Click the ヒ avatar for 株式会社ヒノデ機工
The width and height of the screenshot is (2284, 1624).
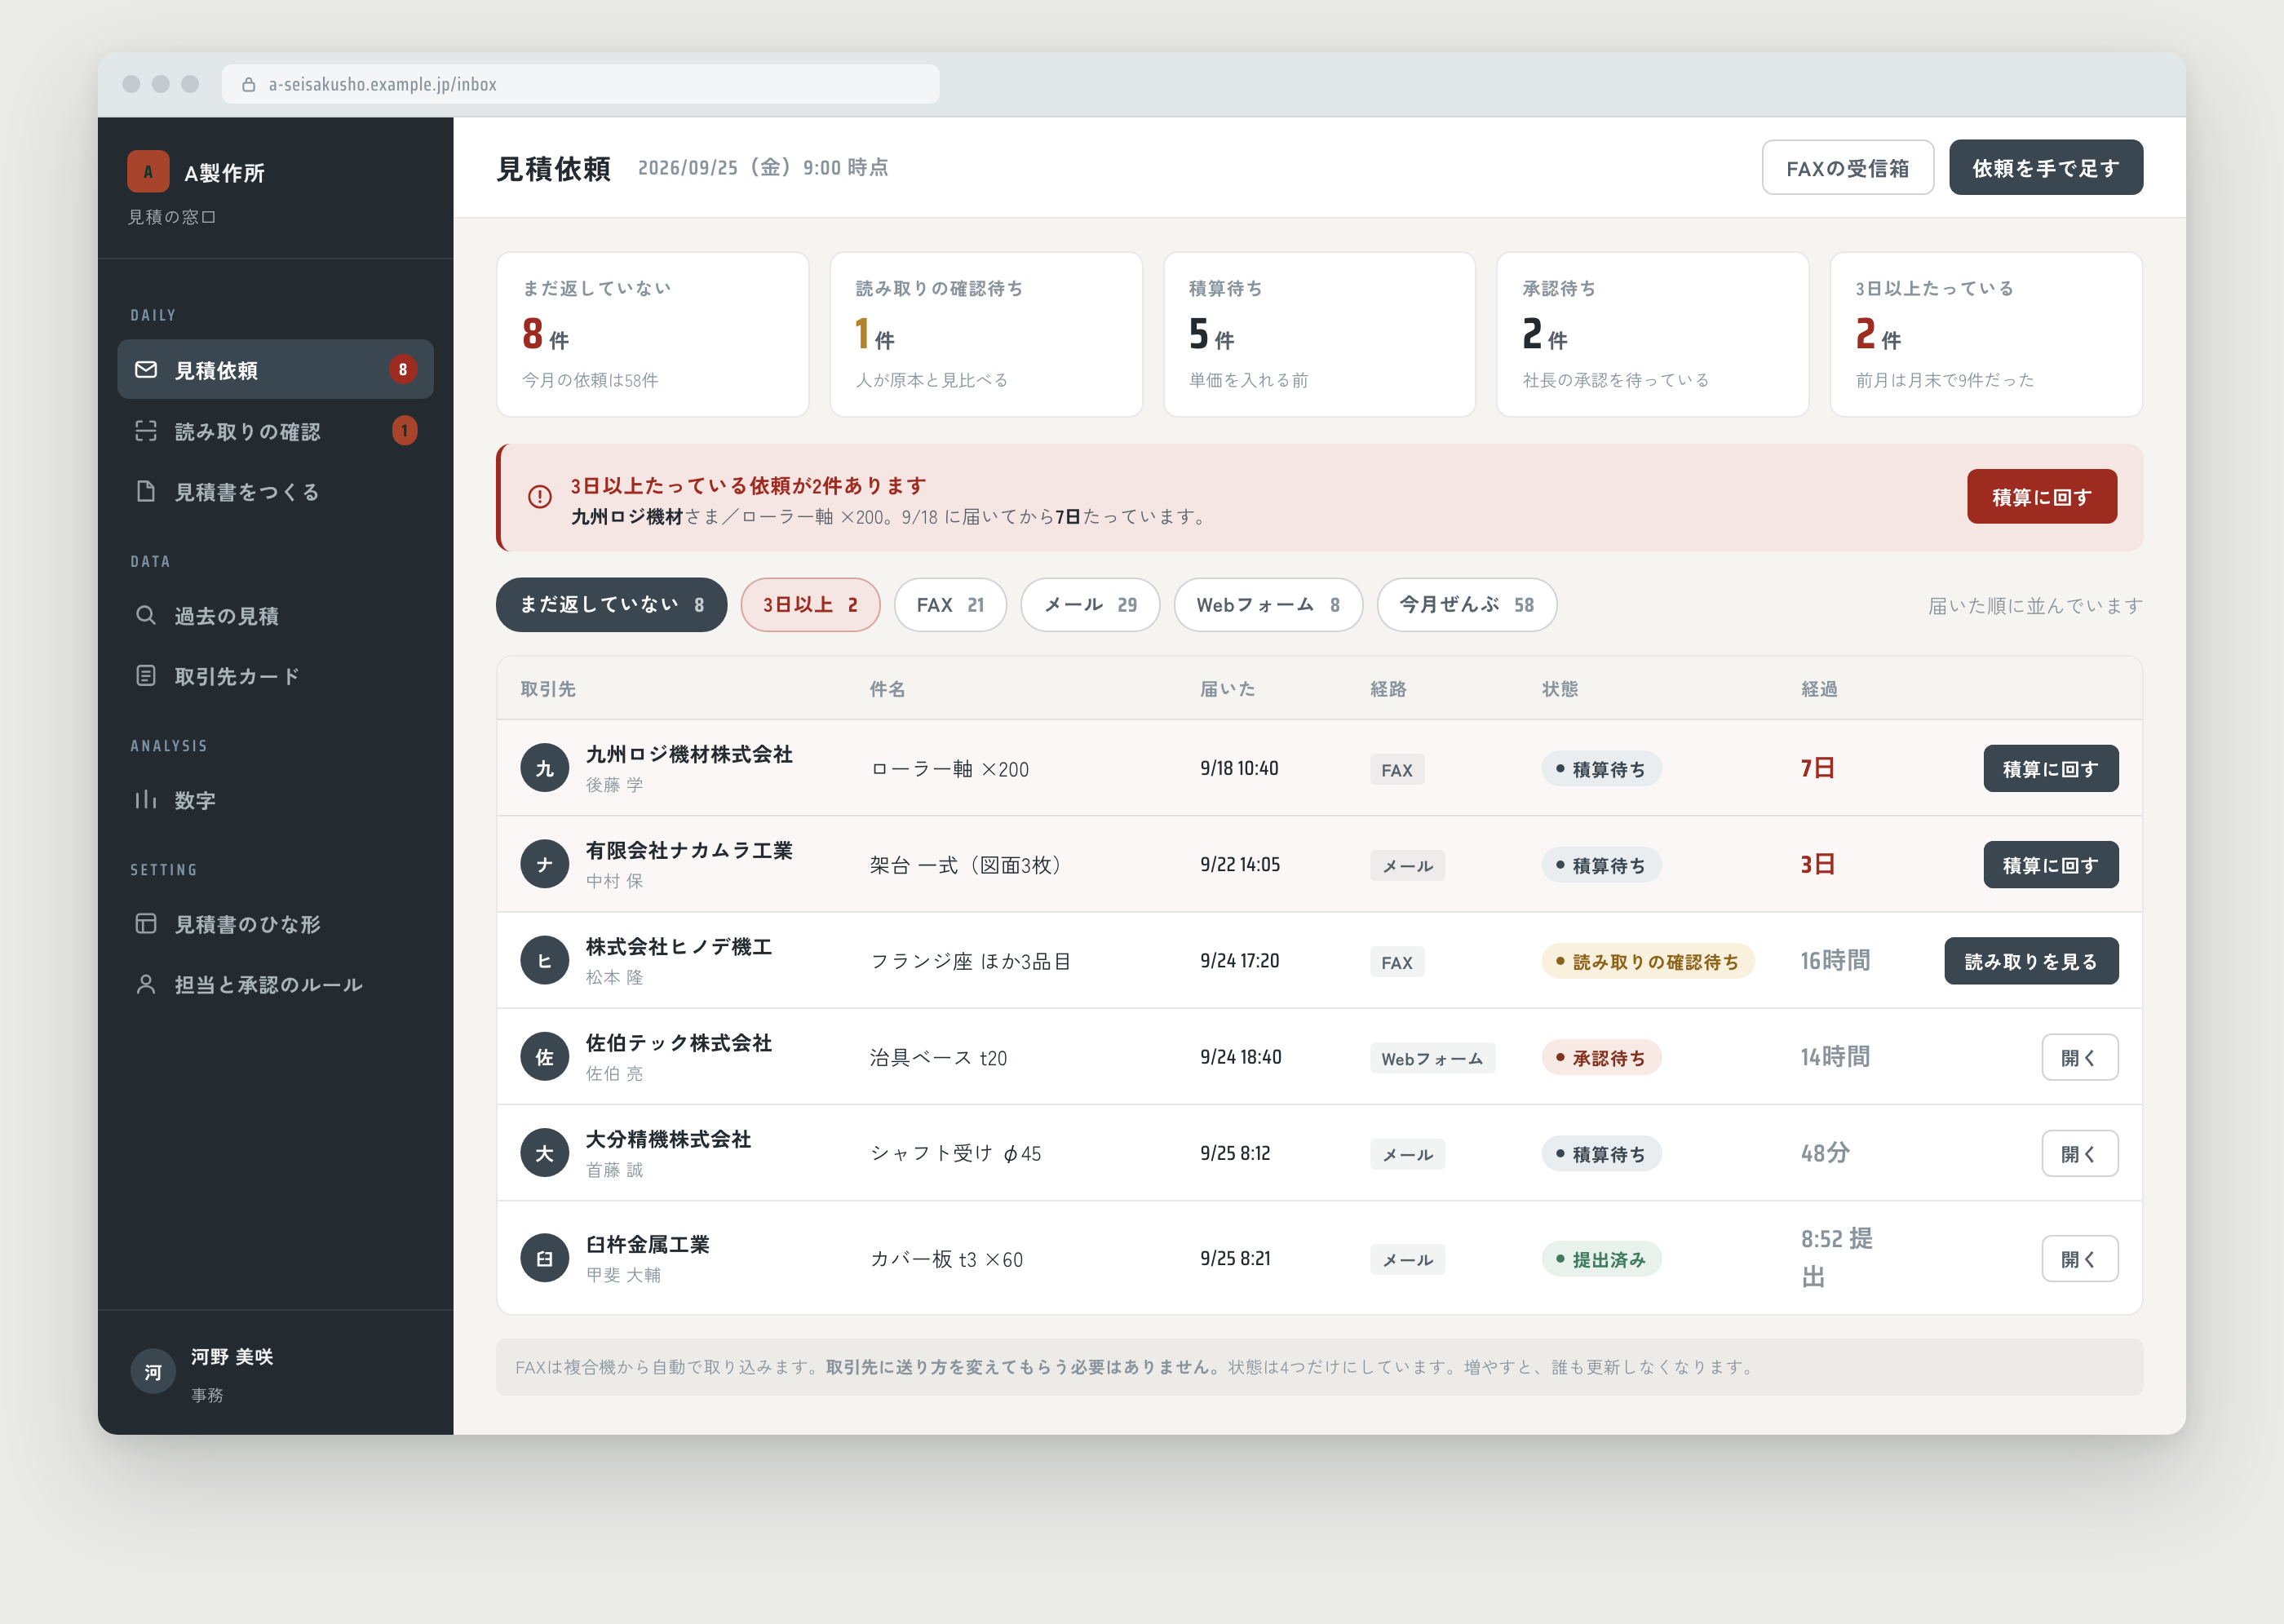pyautogui.click(x=545, y=960)
